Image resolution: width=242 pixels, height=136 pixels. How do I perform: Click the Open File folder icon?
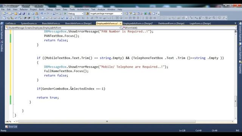(16, 14)
